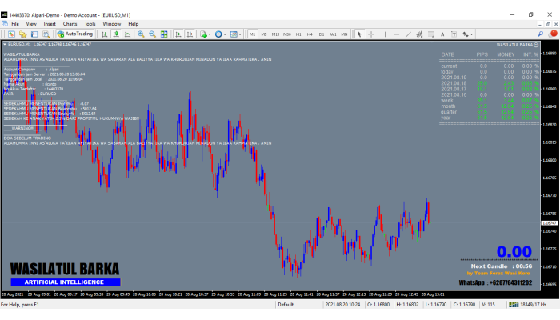
Task: Switch timeframe to M15
Action: (275, 34)
